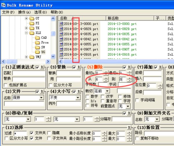
Task: Reset the (5)删除 panel with R
Action: [129, 67]
